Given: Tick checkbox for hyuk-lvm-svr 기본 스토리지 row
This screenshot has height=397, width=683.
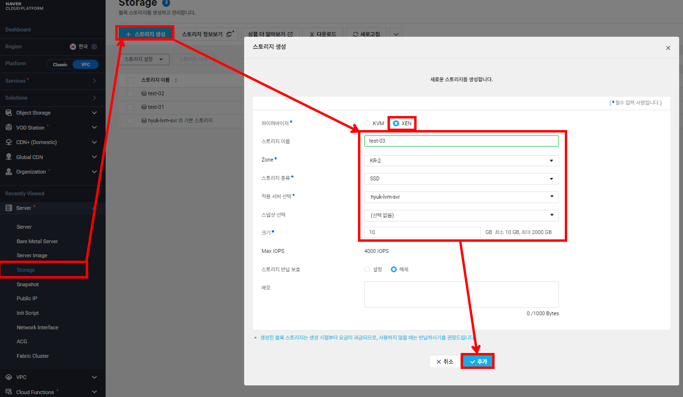Looking at the screenshot, I should 130,120.
